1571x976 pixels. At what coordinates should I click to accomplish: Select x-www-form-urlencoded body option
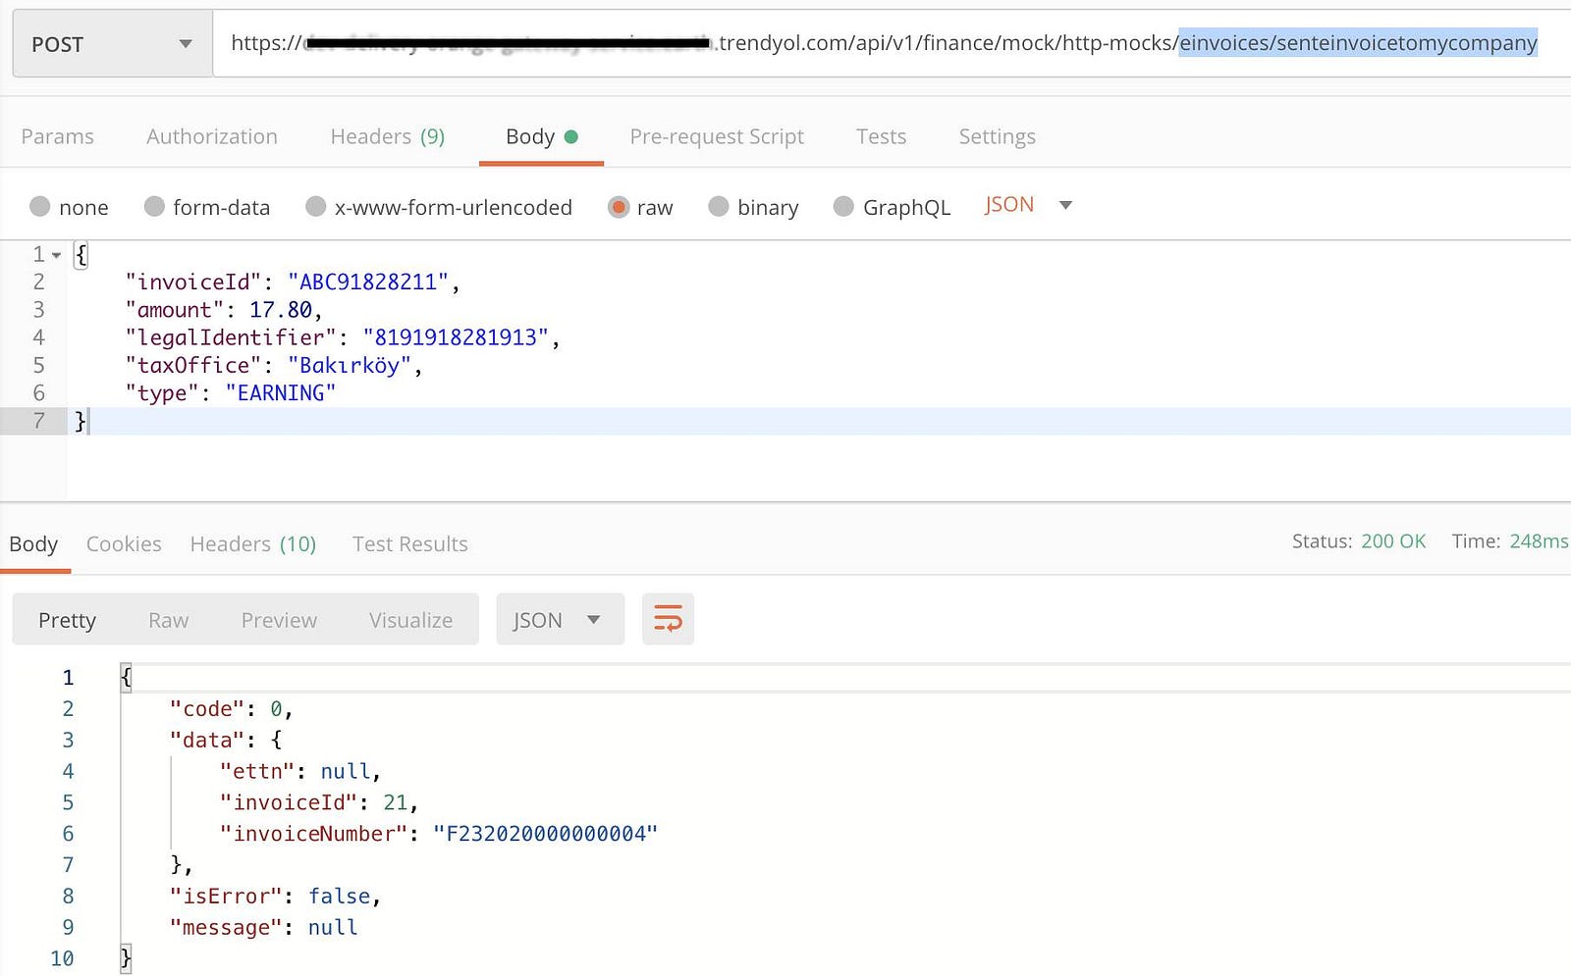[x=315, y=206]
